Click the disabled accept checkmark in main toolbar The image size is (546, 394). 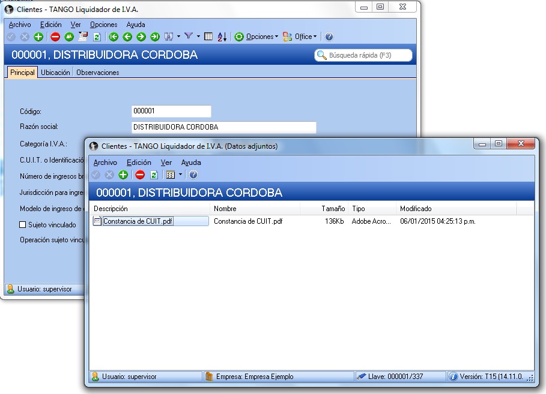coord(11,37)
